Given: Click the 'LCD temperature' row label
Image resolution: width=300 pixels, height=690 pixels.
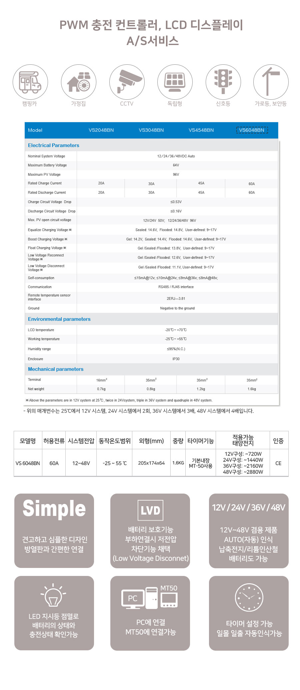Looking at the screenshot, I should pyautogui.click(x=41, y=330).
